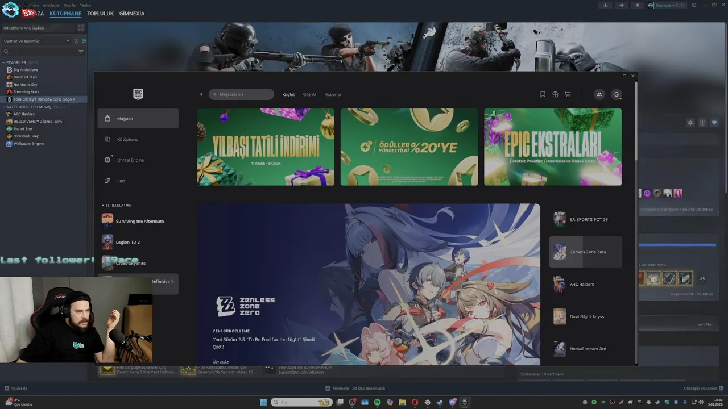The image size is (728, 409).
Task: Open the Epic Ekstraları banner
Action: point(553,147)
